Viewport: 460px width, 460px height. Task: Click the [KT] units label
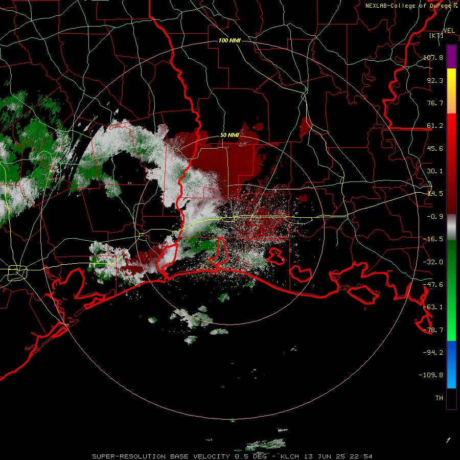click(x=436, y=35)
